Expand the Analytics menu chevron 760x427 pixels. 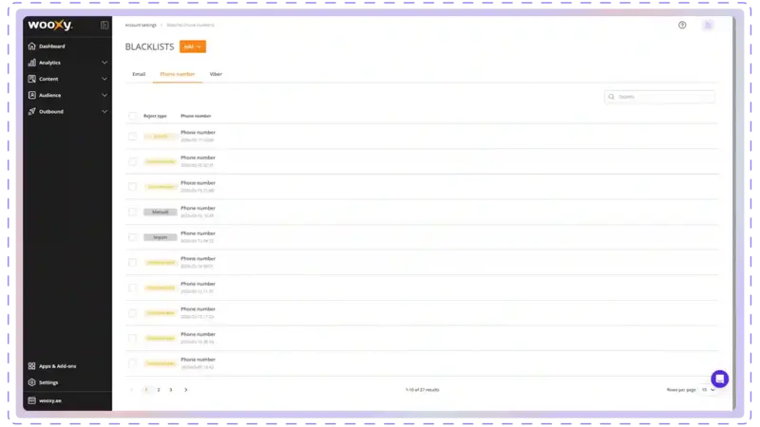tap(104, 63)
